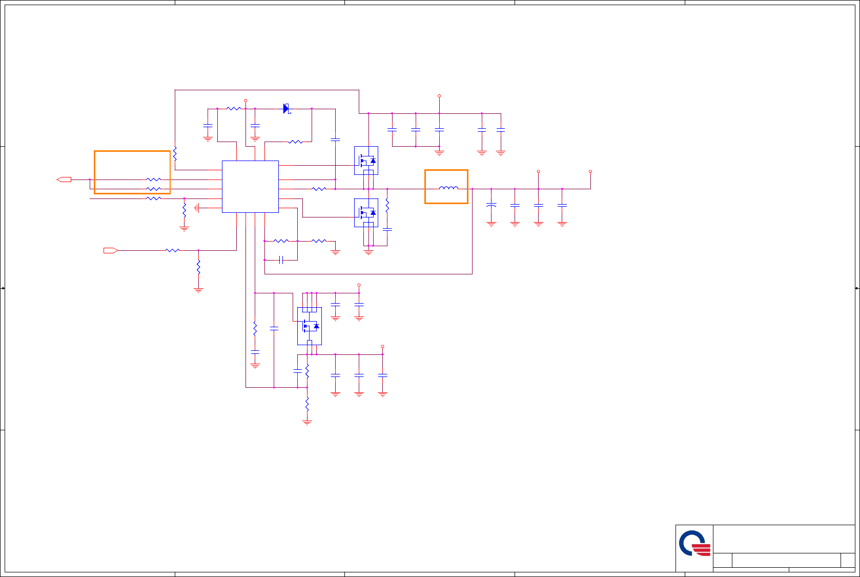Click the ground symbol at the very bottom
Screen dimensions: 860x577
coord(307,423)
